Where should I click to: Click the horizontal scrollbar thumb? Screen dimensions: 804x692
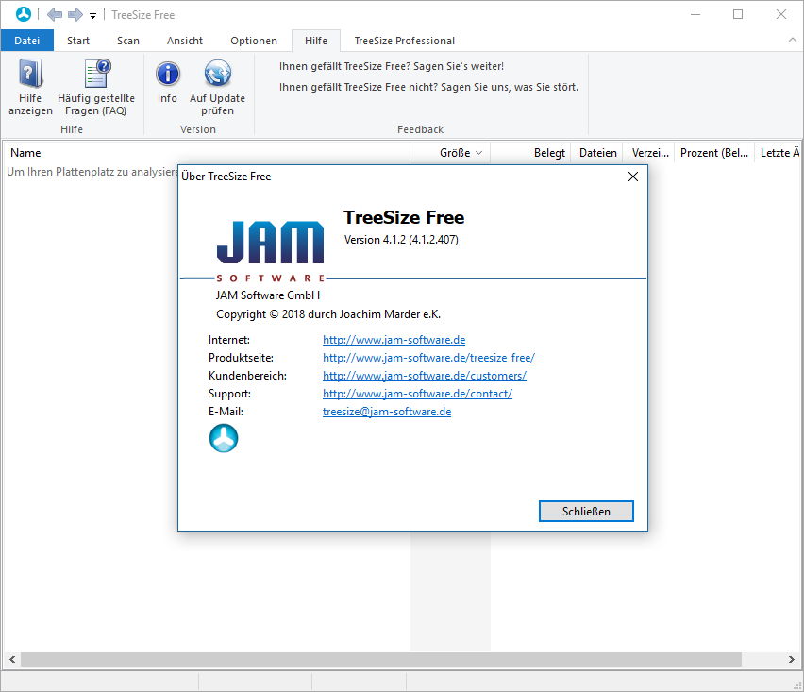point(381,659)
